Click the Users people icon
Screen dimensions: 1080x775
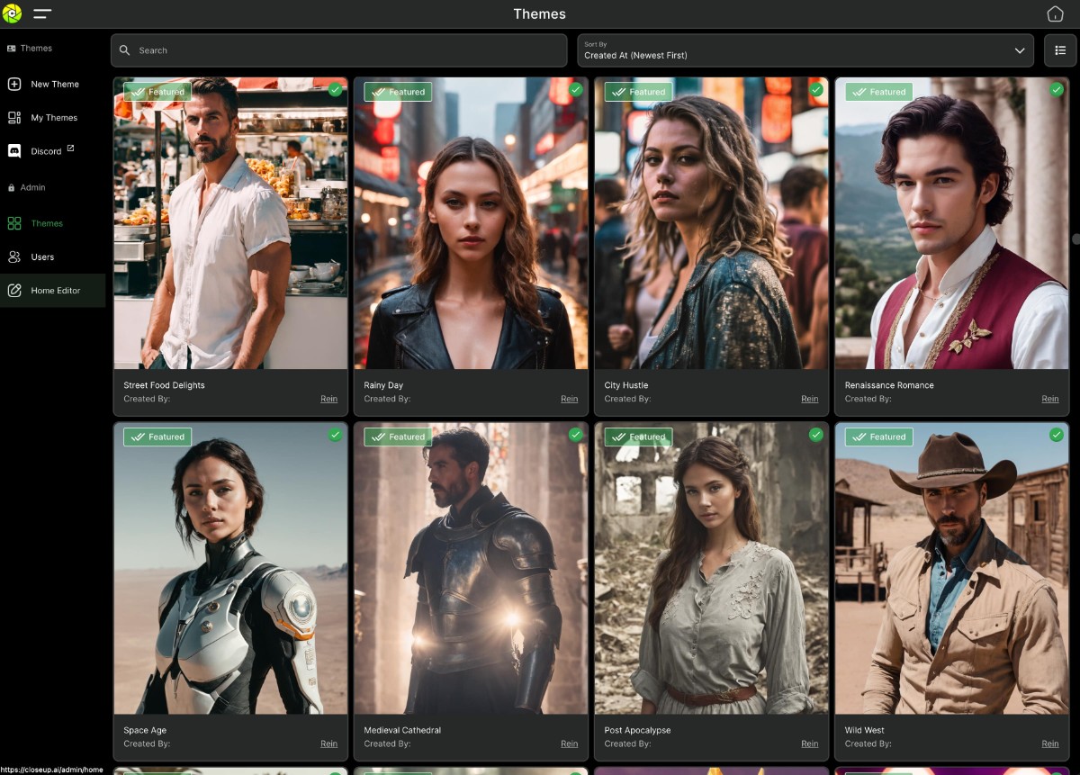click(x=14, y=257)
